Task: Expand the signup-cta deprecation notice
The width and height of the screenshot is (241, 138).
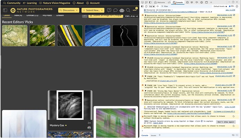Action: (x=145, y=27)
